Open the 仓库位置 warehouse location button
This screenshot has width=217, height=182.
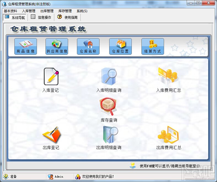point(120,46)
